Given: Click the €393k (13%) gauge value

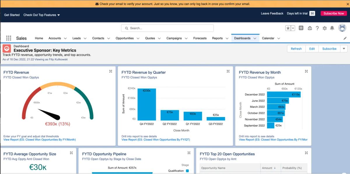Looking at the screenshot, I should click(57, 124).
